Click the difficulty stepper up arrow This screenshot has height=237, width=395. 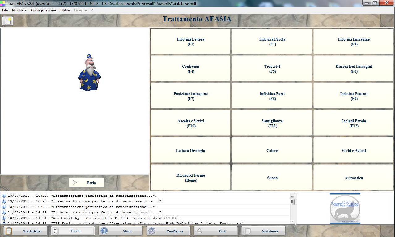click(55, 229)
